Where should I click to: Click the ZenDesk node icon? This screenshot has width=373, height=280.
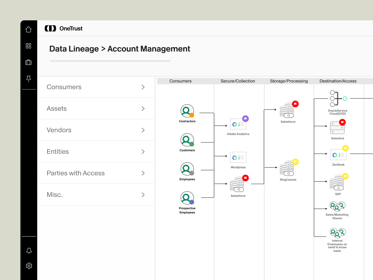[x=338, y=155]
